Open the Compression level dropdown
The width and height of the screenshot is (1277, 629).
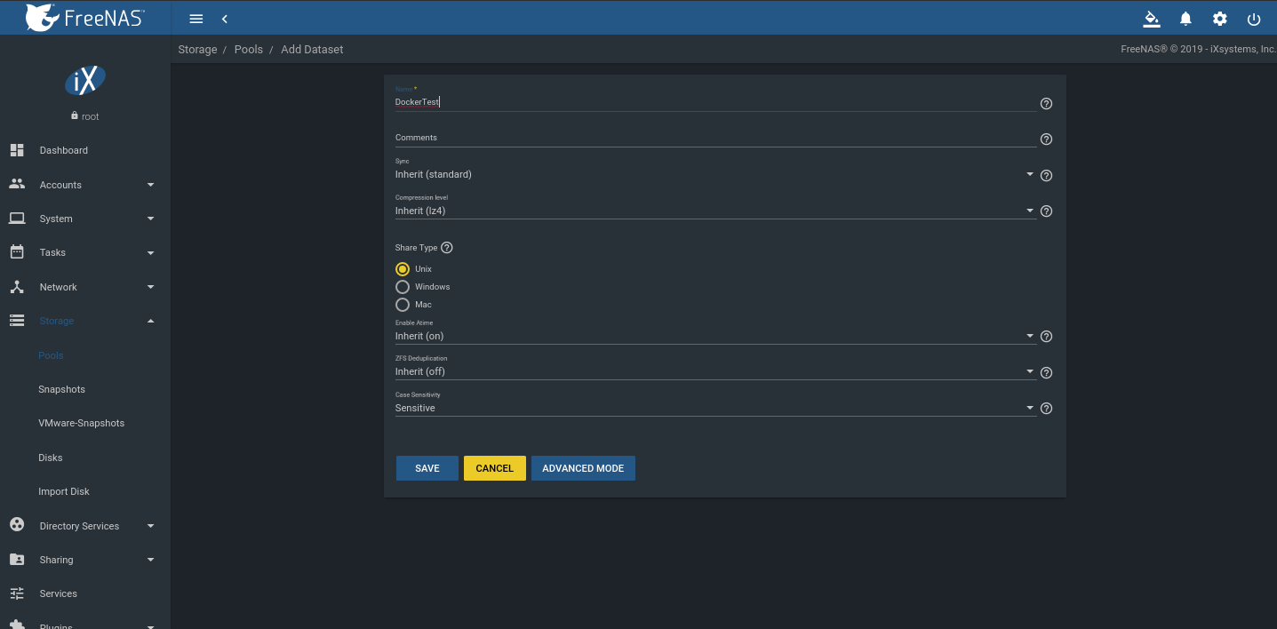tap(715, 211)
